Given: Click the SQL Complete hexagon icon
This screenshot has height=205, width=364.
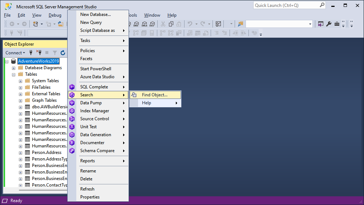Looking at the screenshot, I should pos(72,87).
